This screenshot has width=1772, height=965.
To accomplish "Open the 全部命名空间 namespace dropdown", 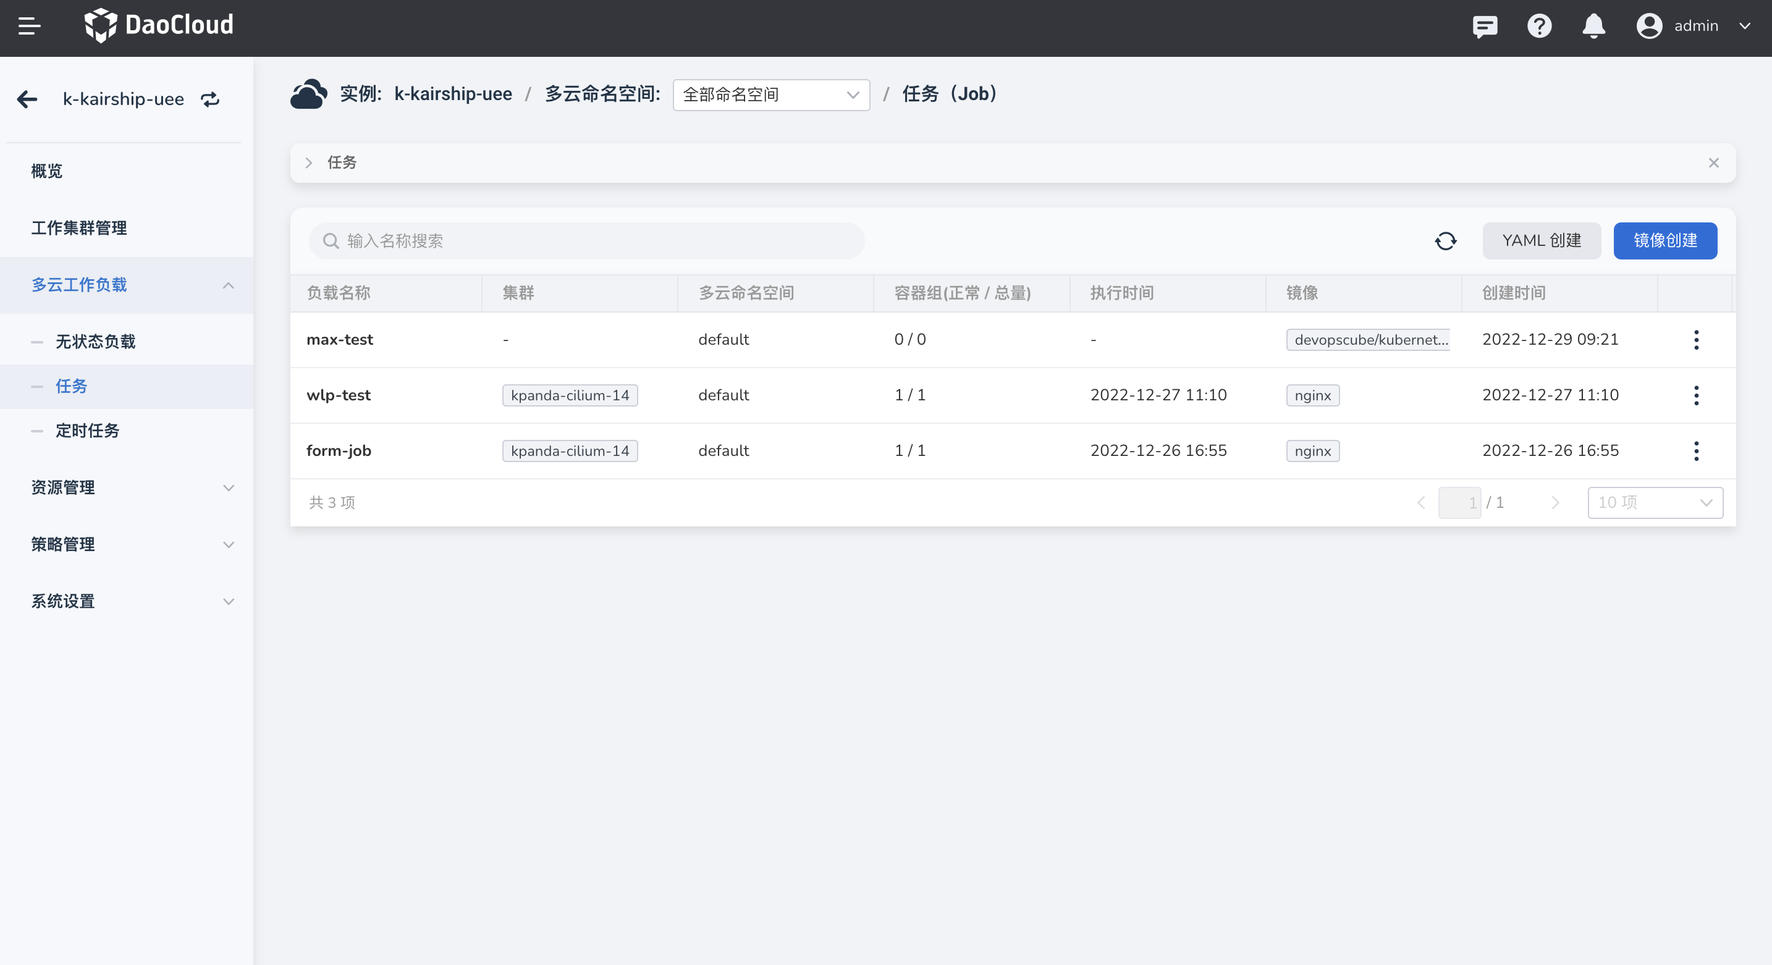I will pyautogui.click(x=771, y=95).
